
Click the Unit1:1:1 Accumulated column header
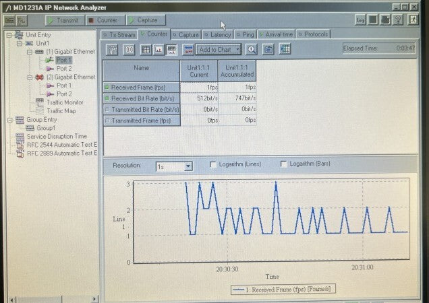237,71
